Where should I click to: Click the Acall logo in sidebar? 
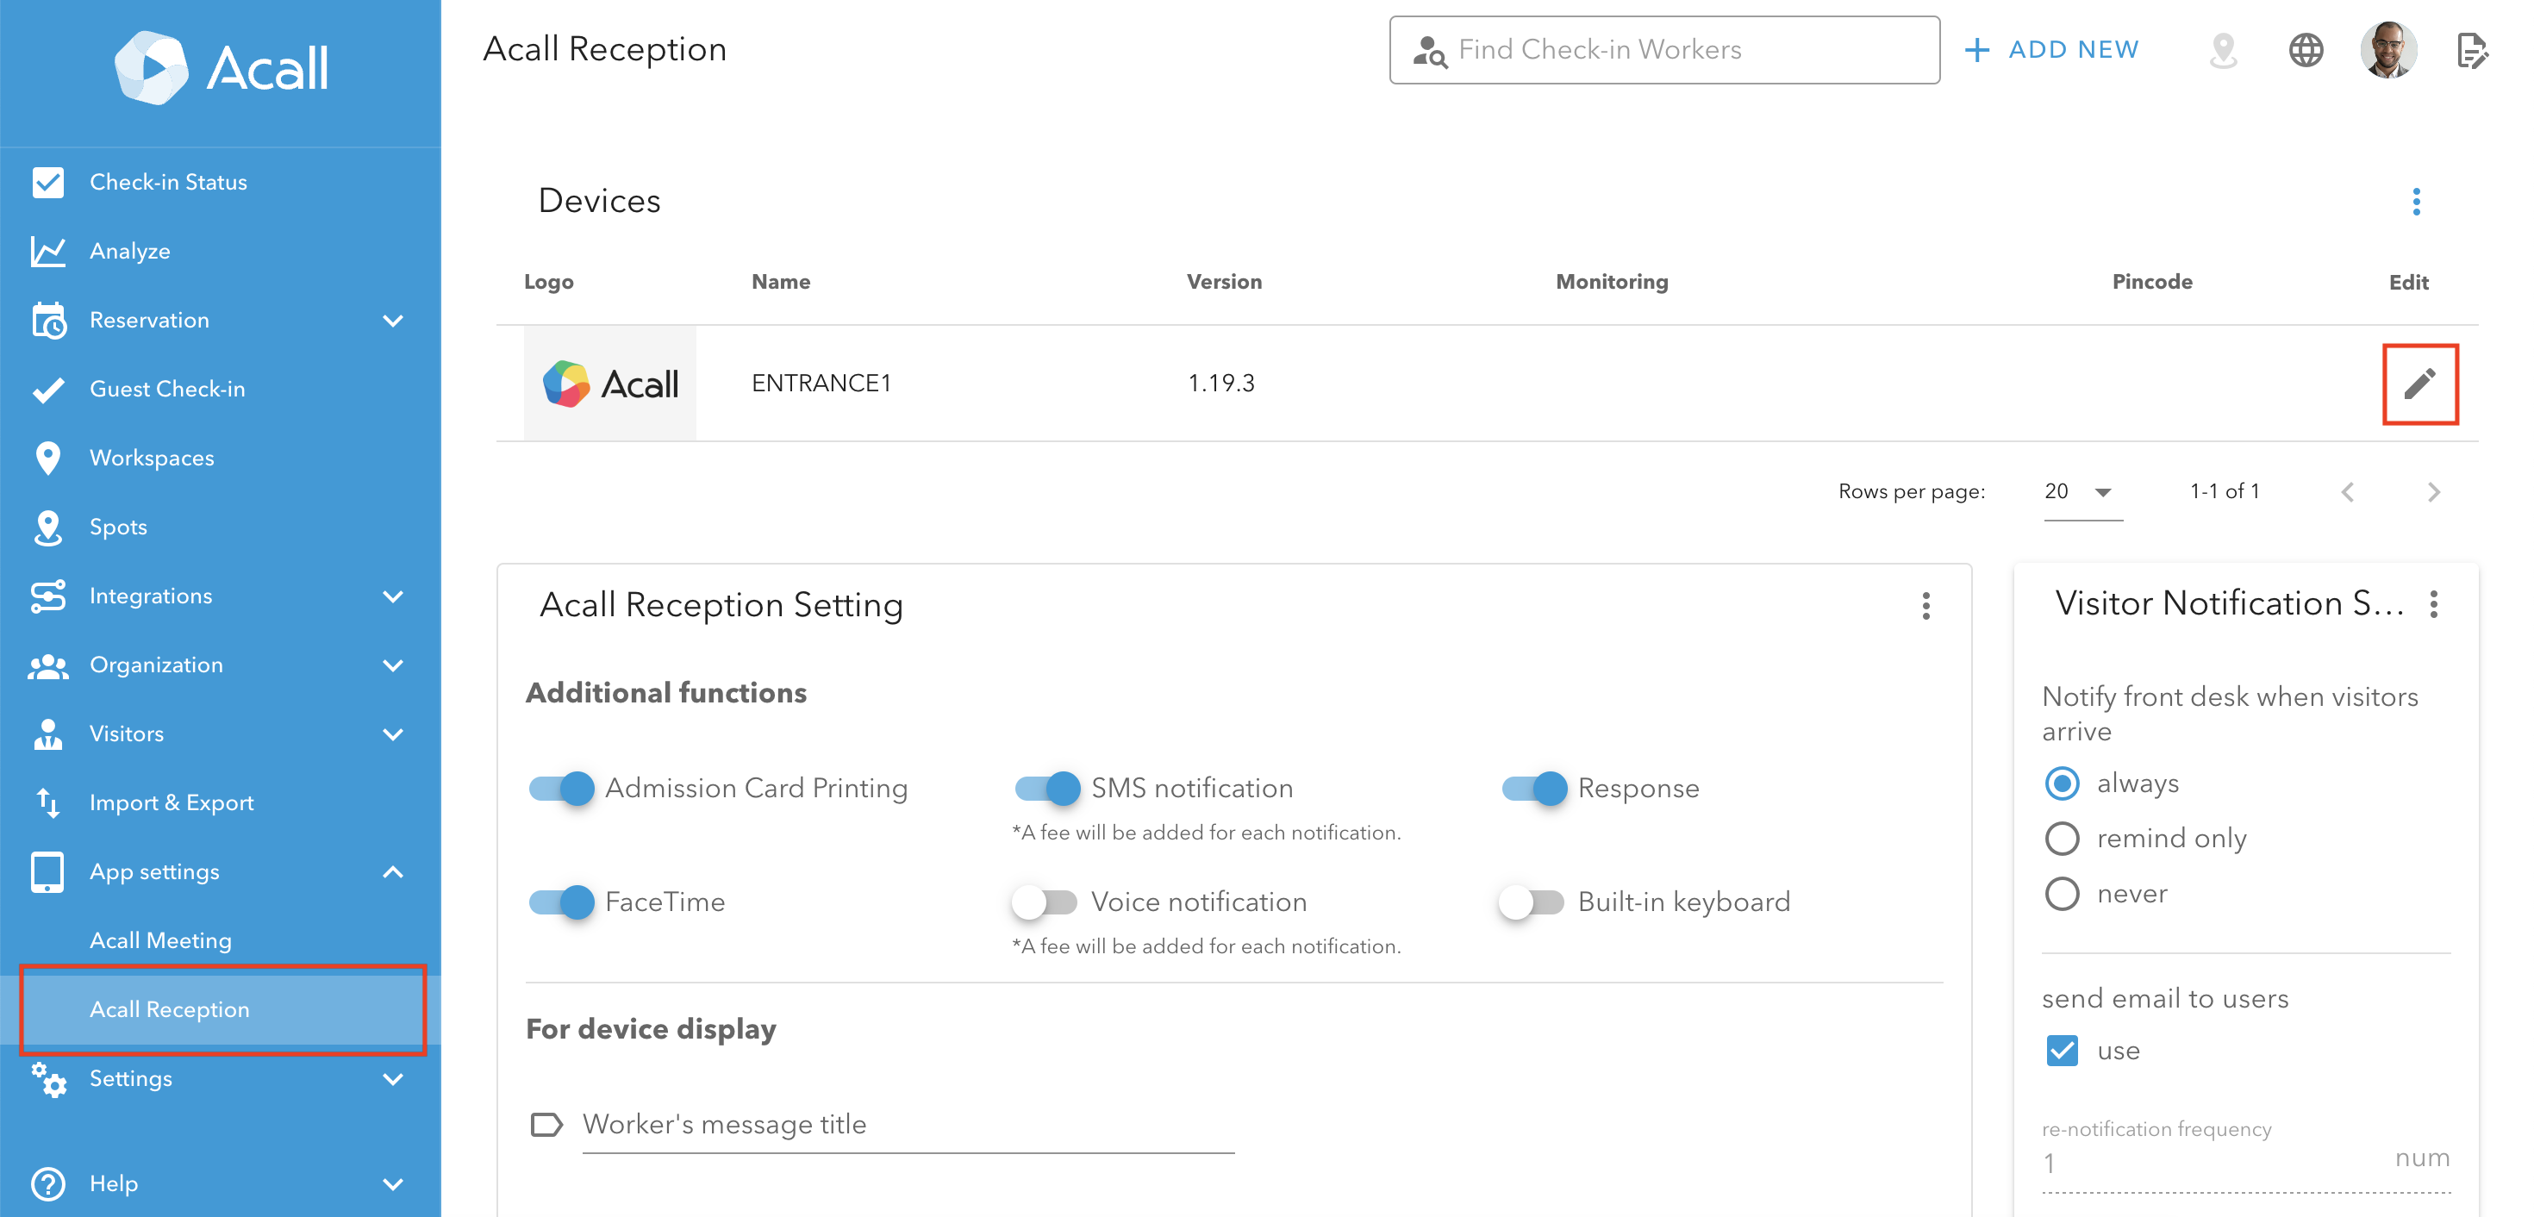pos(222,67)
